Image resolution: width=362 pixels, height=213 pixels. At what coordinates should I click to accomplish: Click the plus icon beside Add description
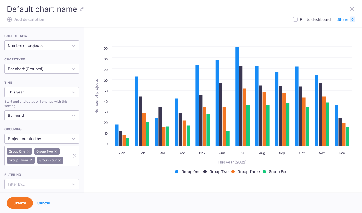coord(9,19)
